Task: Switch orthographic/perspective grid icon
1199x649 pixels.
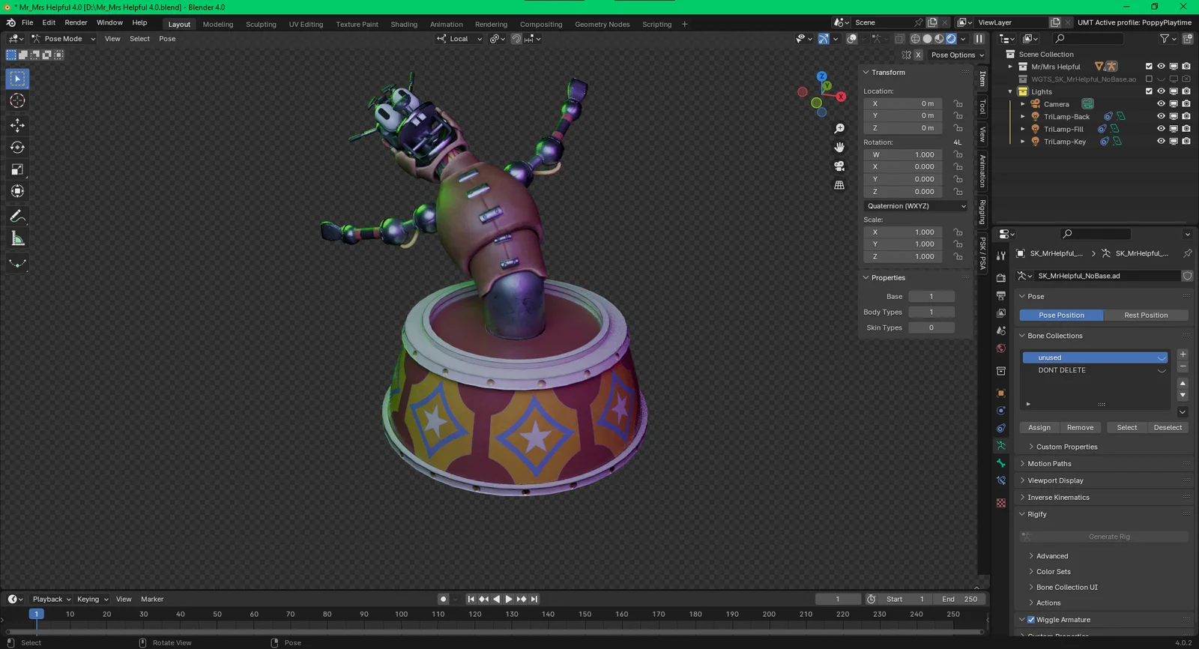Action: click(839, 185)
